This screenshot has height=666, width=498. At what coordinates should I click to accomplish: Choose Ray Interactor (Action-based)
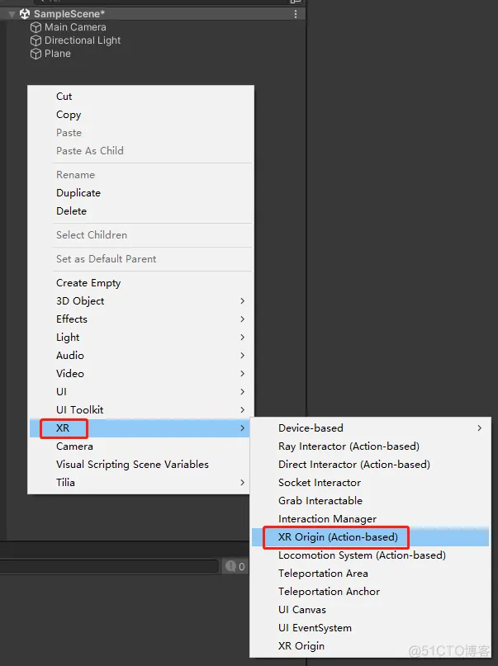371,446
